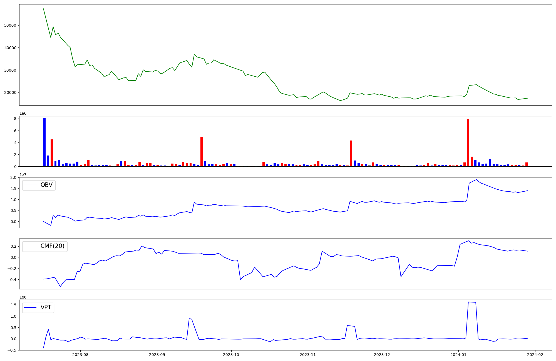The height and width of the screenshot is (361, 556).
Task: Click the 2024-01 x-axis date label
Action: 458,355
